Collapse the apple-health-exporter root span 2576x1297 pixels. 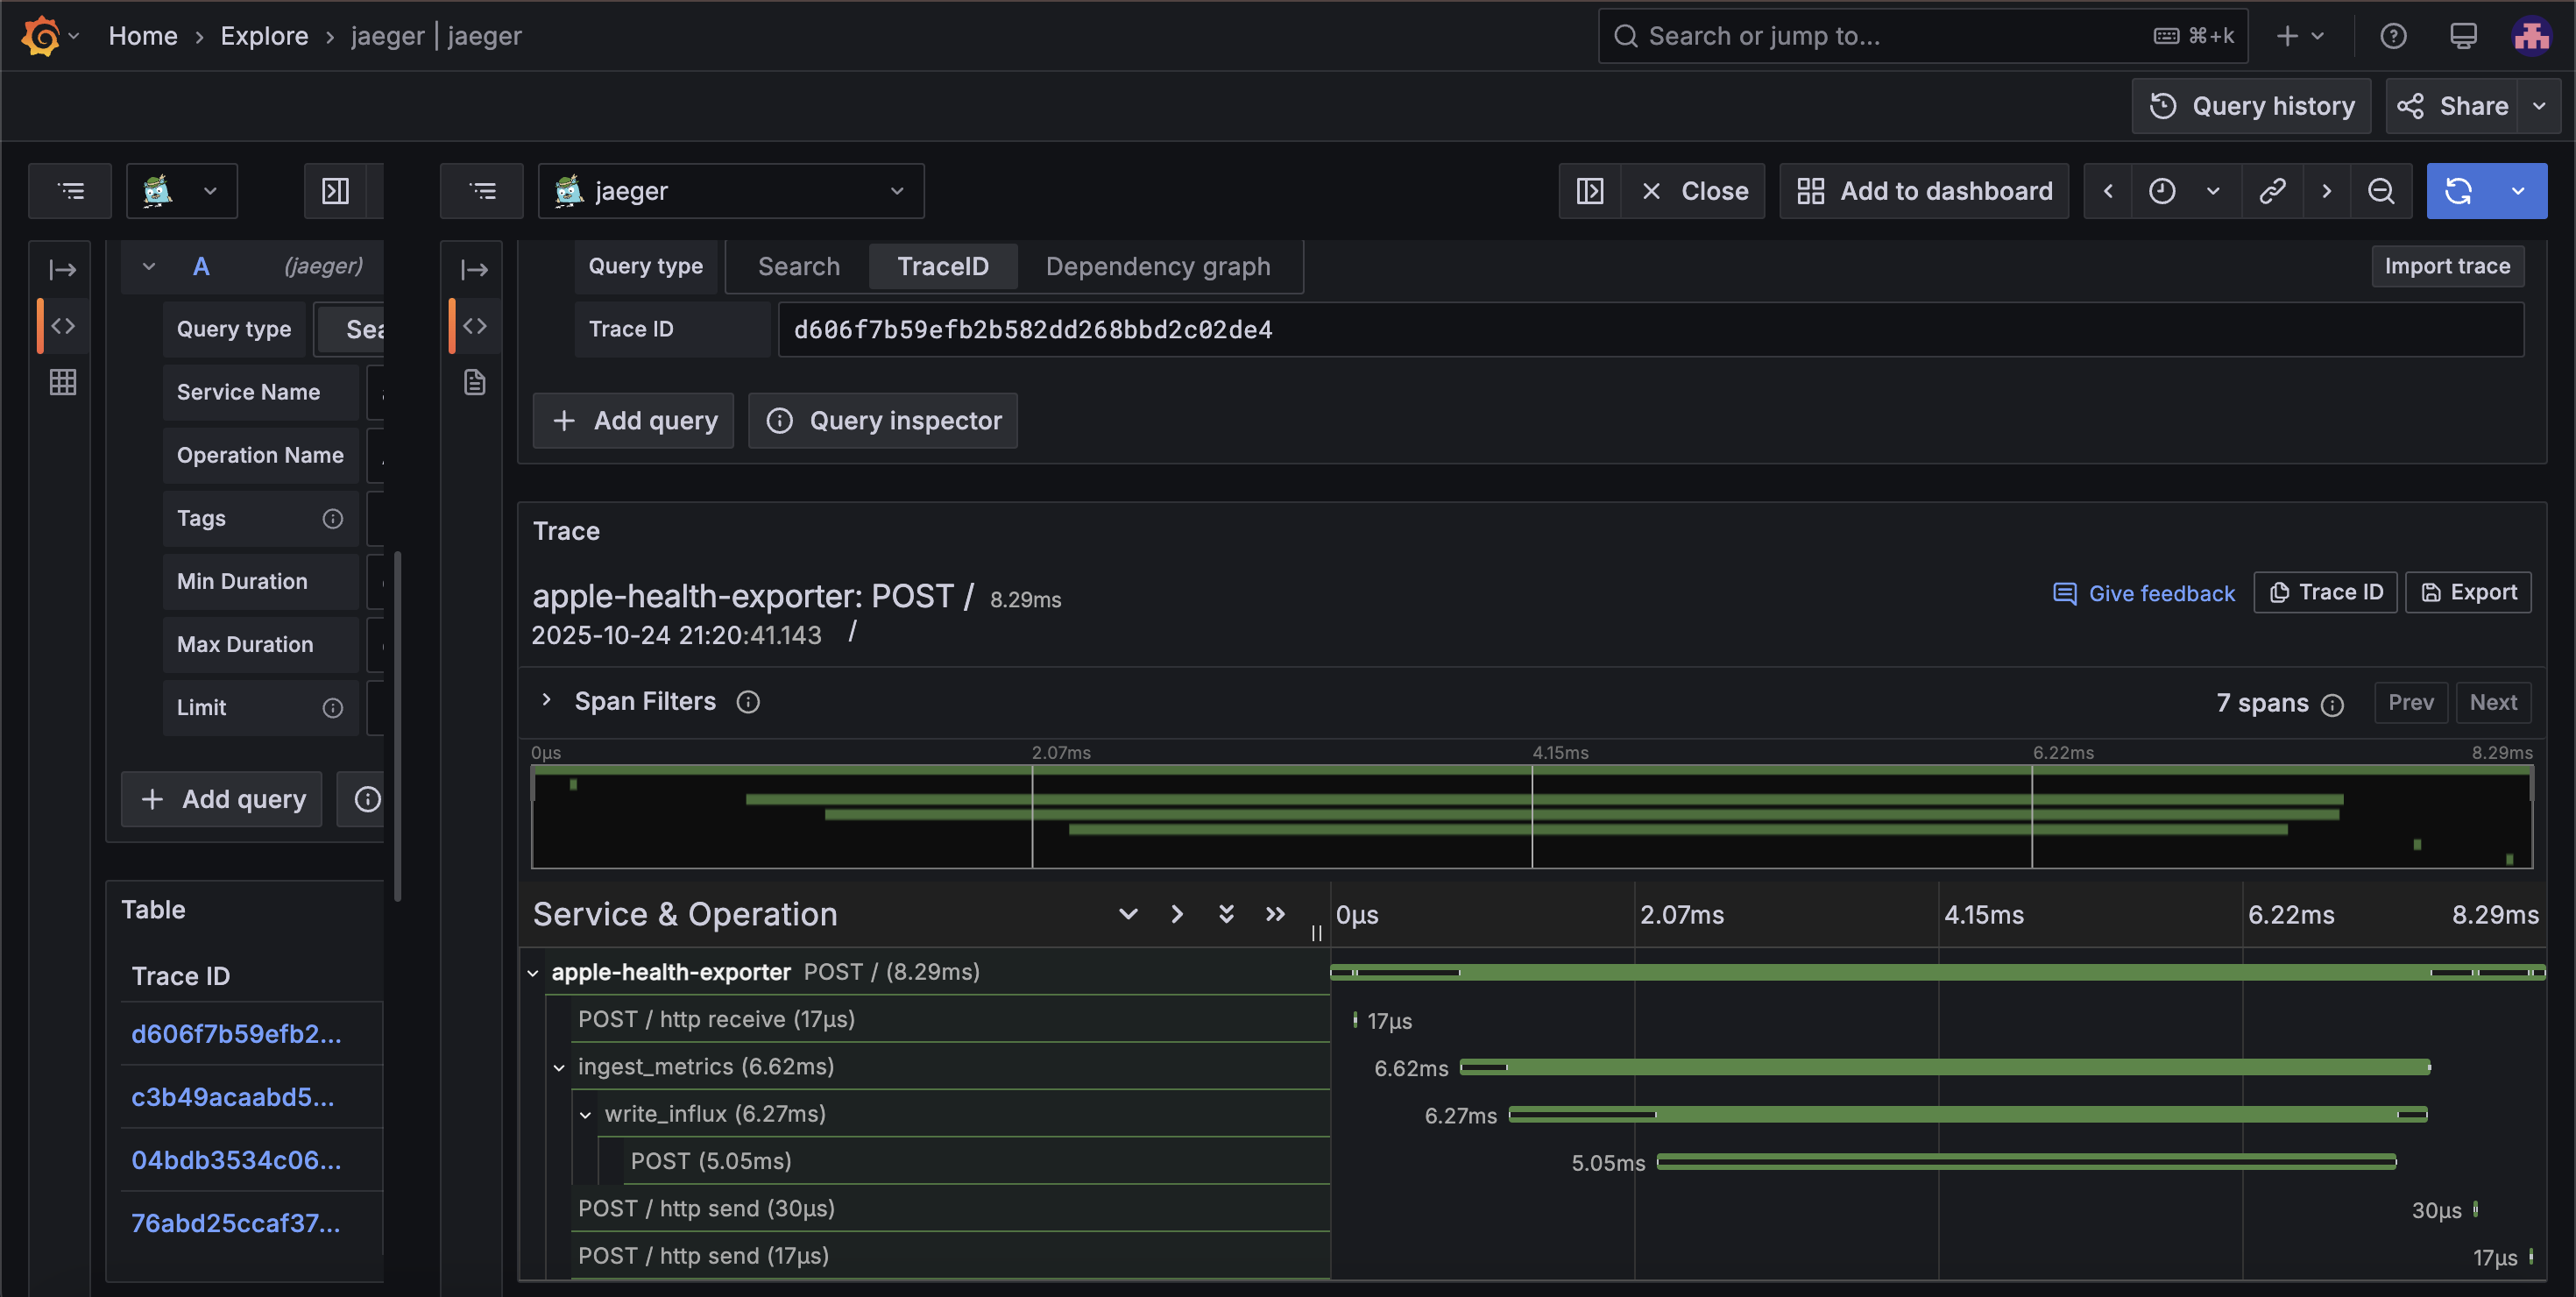533,973
